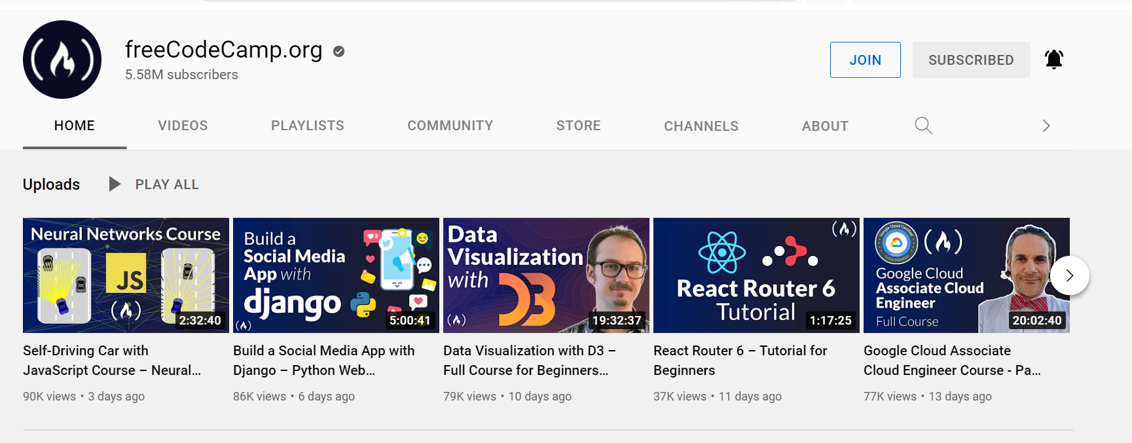Screen dimensions: 1132x443
Task: Open the React Router 6 Tutorial thumbnail
Action: click(756, 275)
